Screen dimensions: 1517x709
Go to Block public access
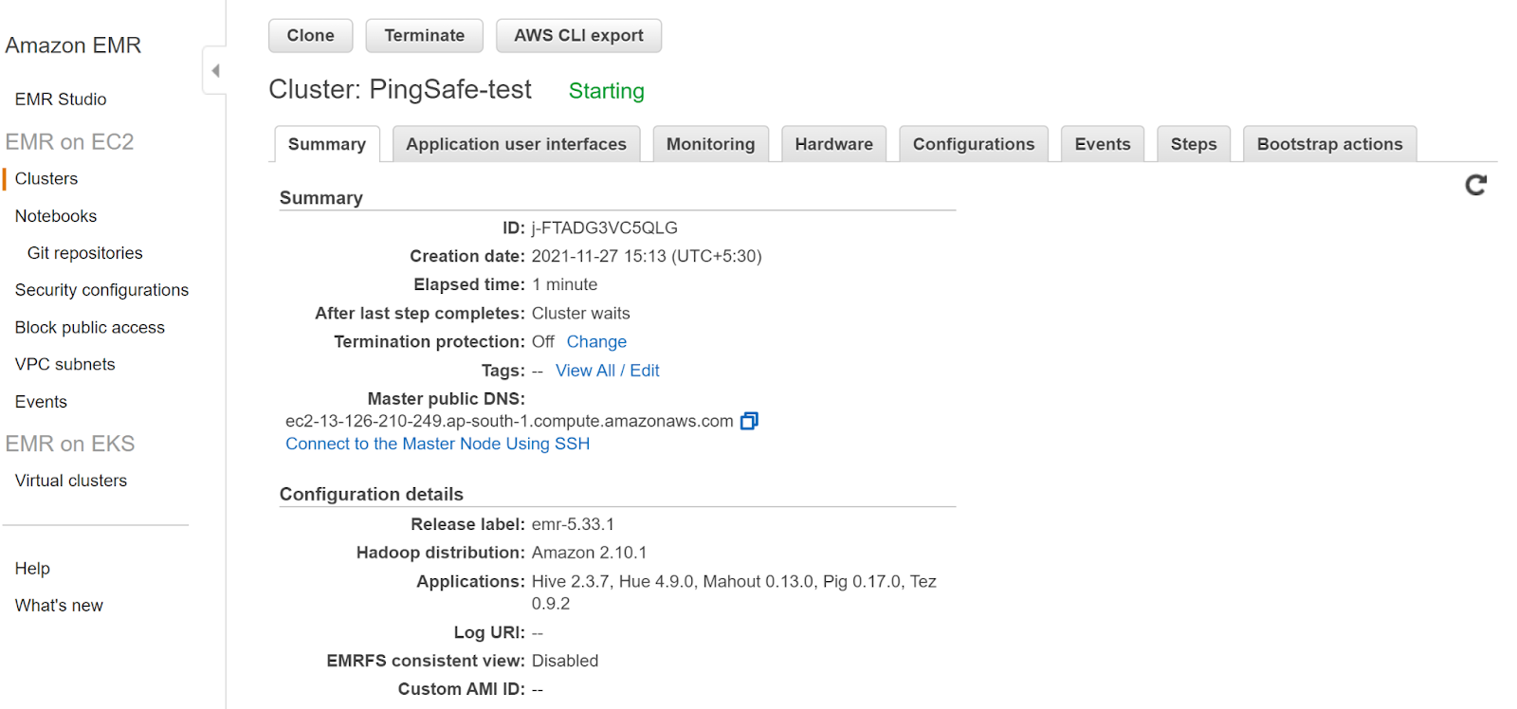coord(90,327)
